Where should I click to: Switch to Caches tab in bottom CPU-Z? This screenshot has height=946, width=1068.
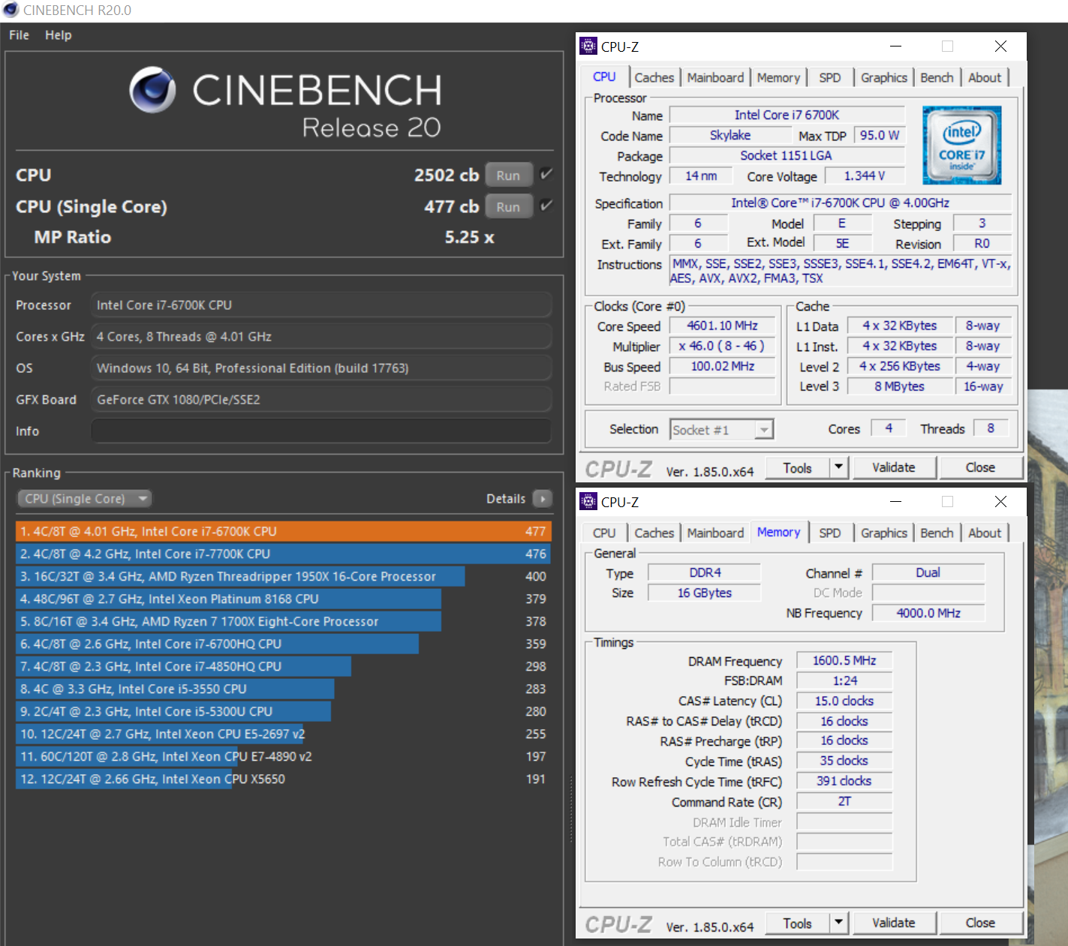point(654,533)
